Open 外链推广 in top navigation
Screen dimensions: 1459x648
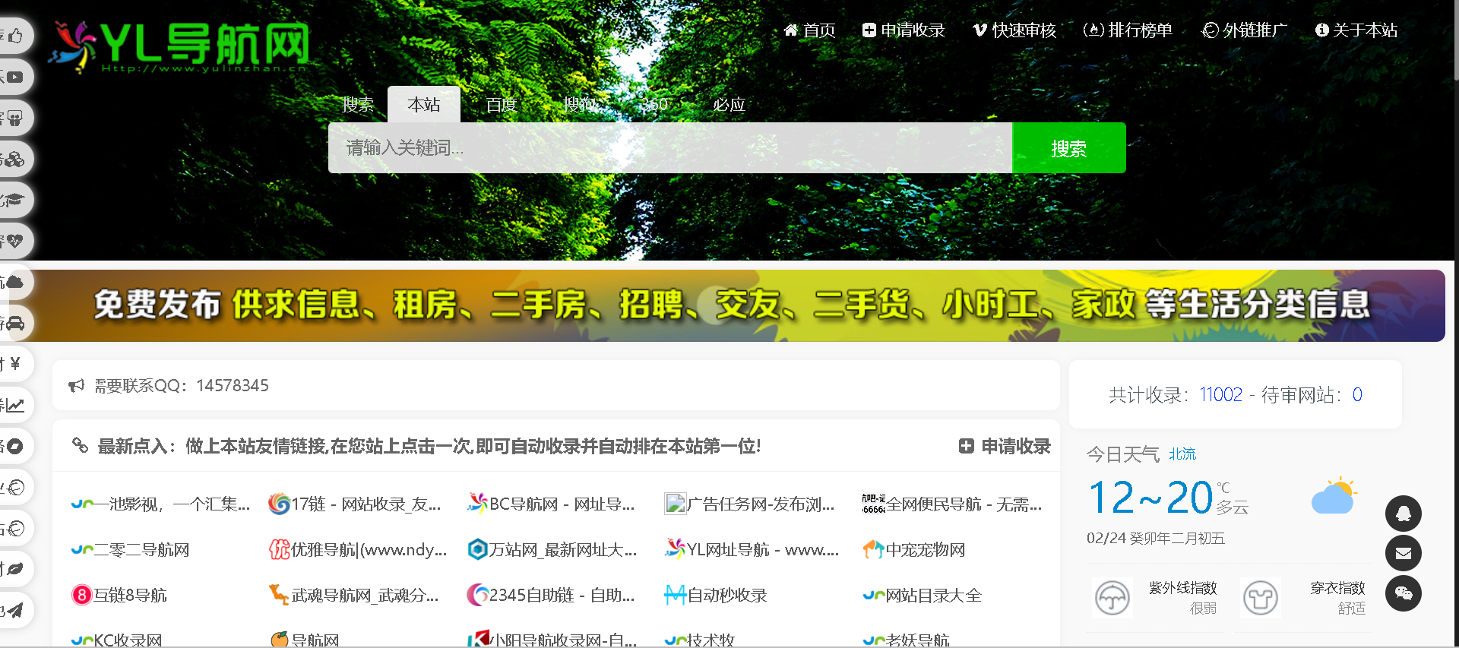click(x=1244, y=30)
